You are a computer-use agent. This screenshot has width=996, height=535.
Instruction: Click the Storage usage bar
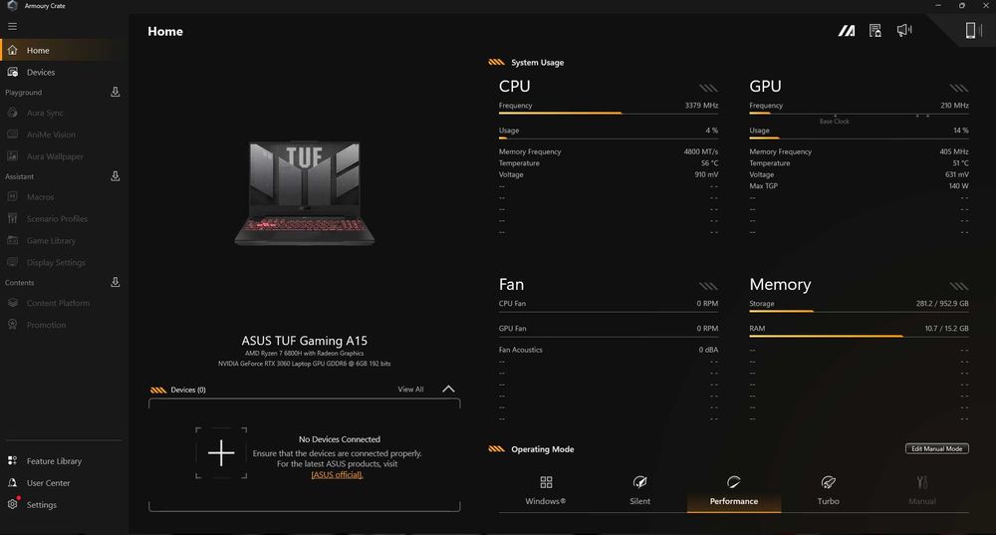click(859, 312)
